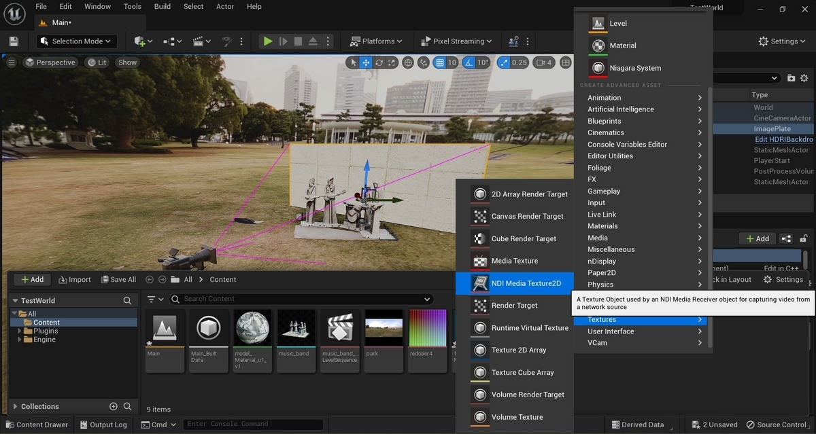
Task: Open the Output Log
Action: tap(103, 424)
